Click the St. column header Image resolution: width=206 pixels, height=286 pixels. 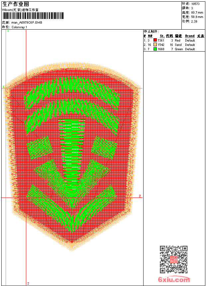pos(162,36)
